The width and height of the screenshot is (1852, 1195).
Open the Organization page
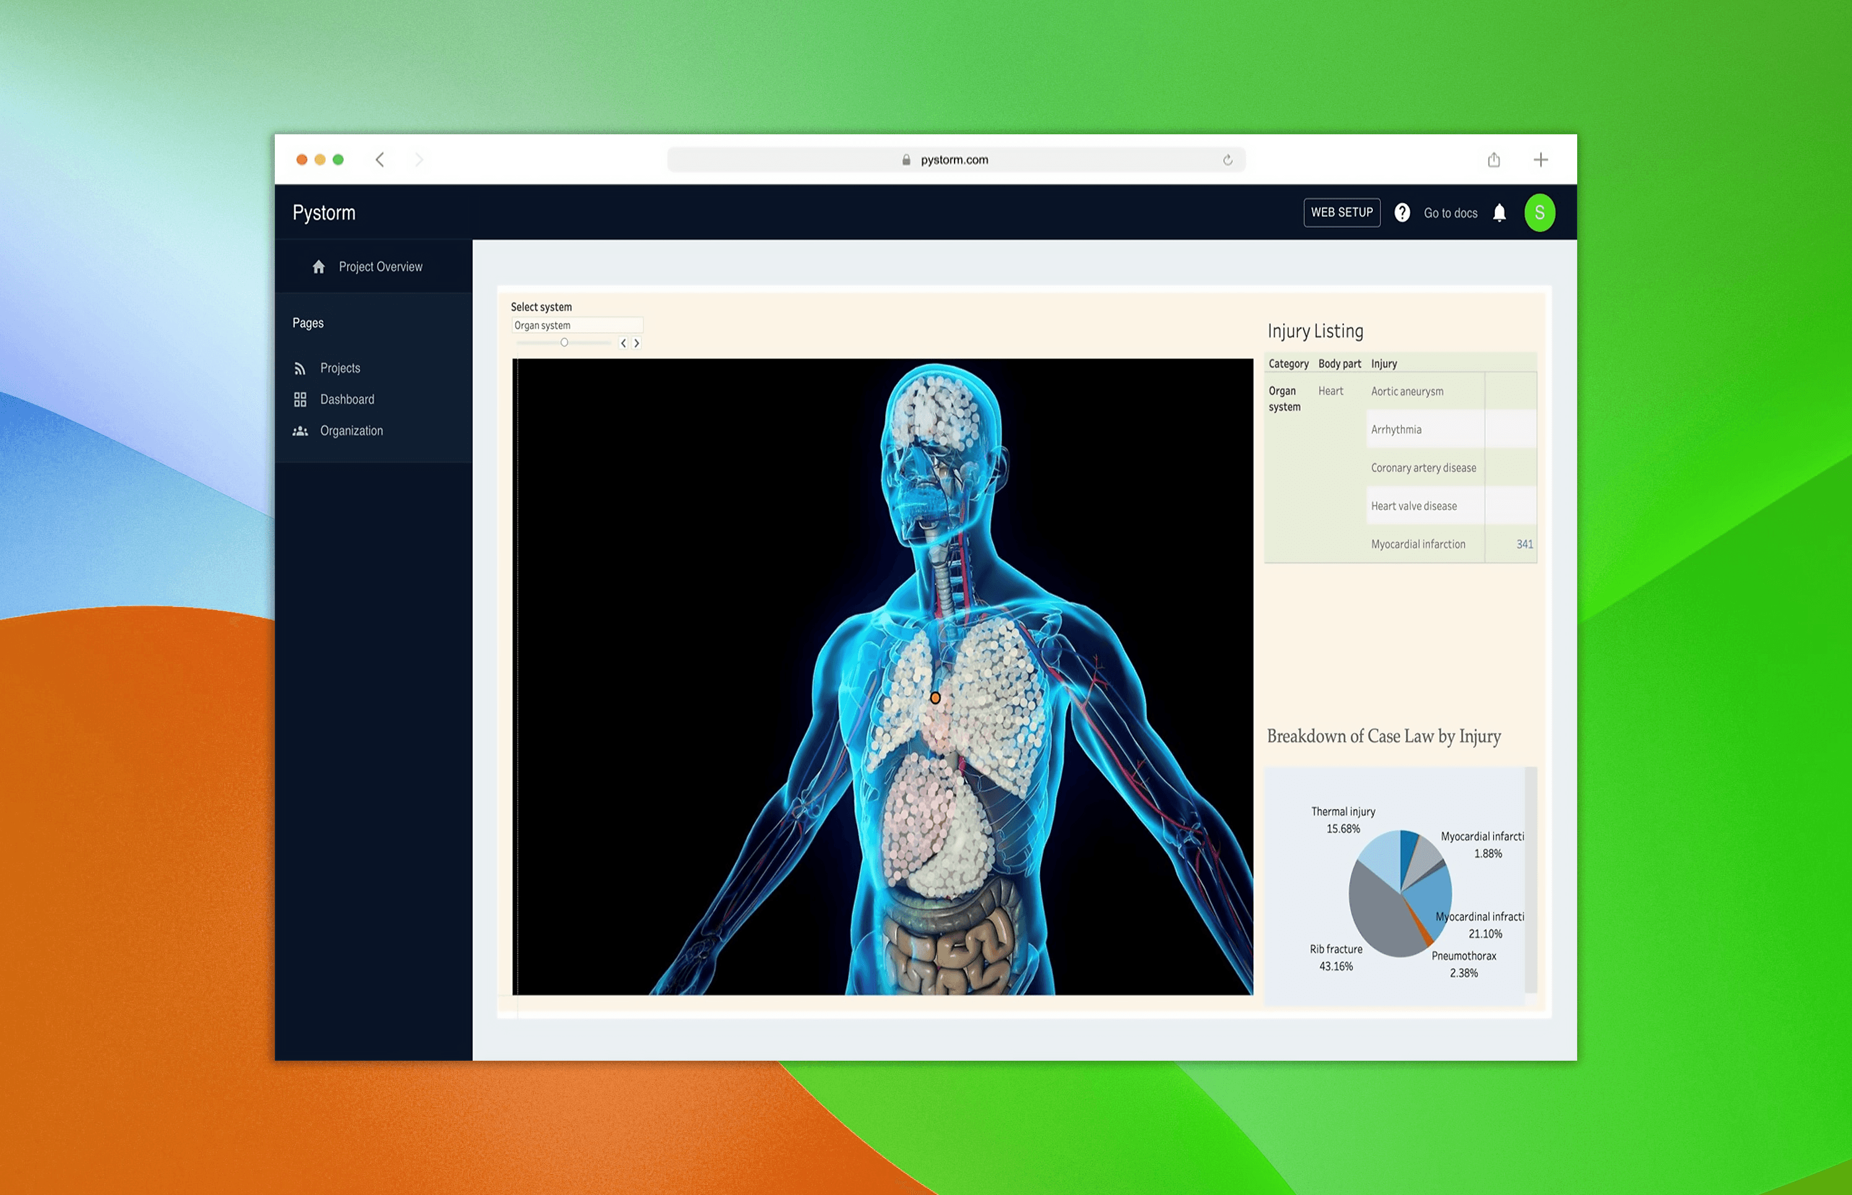(x=351, y=431)
